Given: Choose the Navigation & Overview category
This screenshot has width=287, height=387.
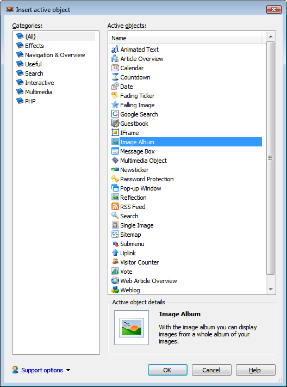Looking at the screenshot, I should click(x=55, y=55).
